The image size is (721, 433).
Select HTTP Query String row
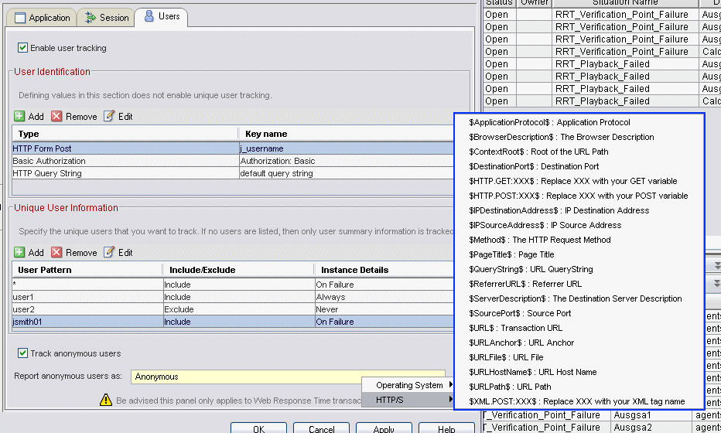click(233, 173)
